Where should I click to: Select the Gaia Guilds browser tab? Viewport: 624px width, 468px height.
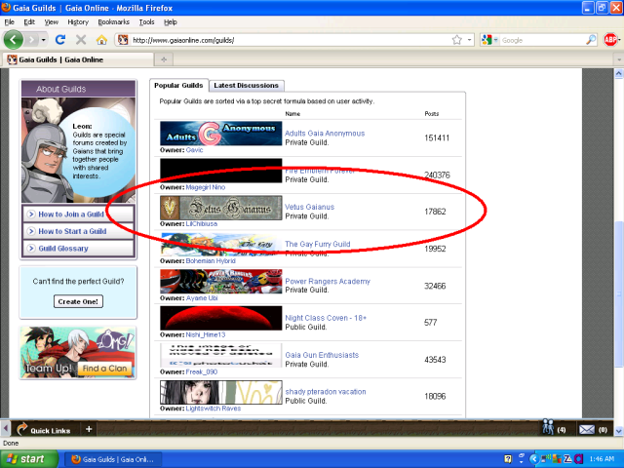tap(78, 59)
